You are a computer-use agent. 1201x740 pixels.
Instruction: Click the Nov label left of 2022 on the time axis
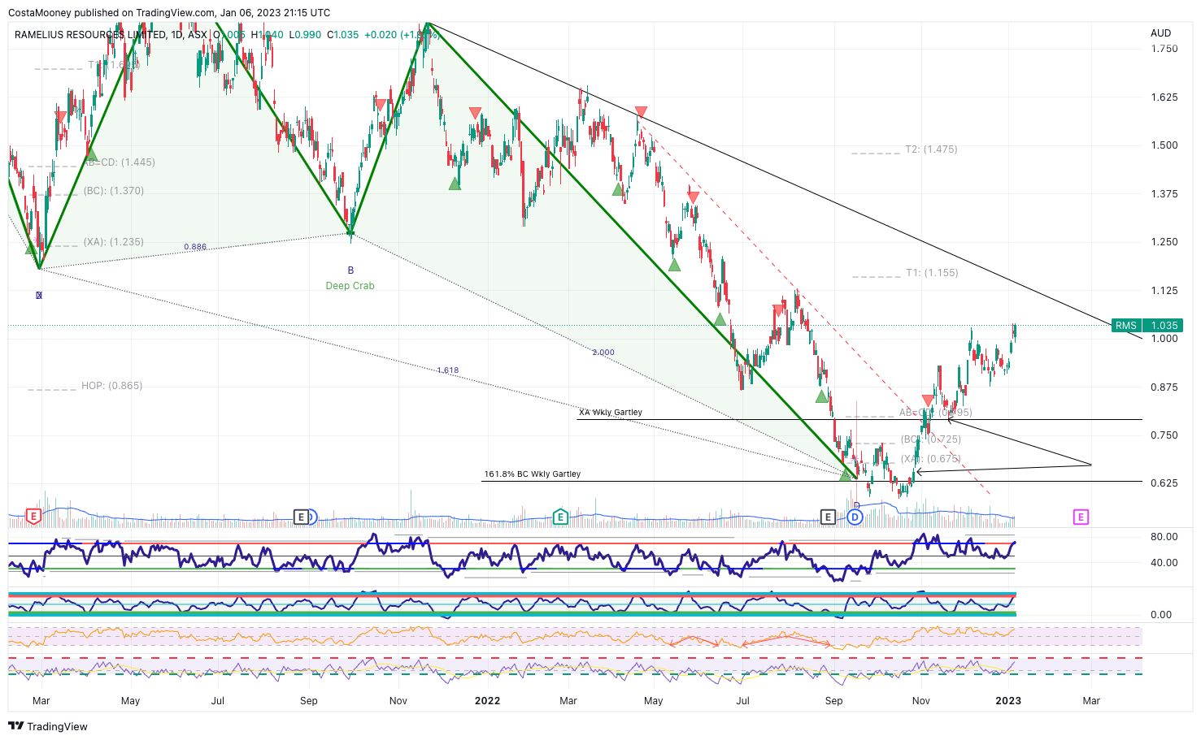pos(398,701)
